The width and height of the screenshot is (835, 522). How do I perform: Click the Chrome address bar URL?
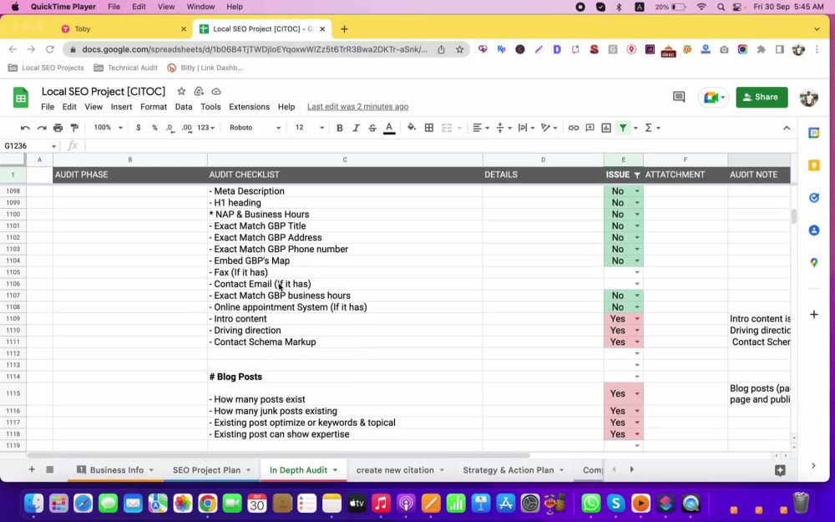coord(255,49)
